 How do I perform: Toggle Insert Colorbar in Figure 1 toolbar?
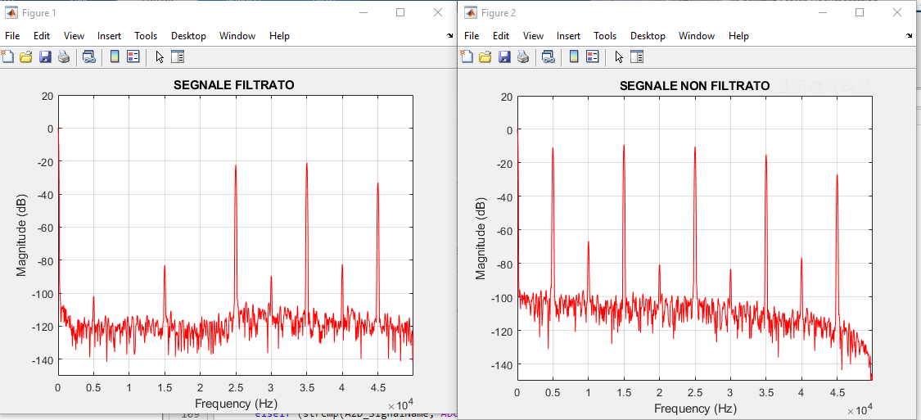115,56
